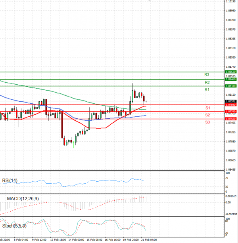Click the 19 Feb 20:00 time label
Screen dimensions: 238x243
131,240
